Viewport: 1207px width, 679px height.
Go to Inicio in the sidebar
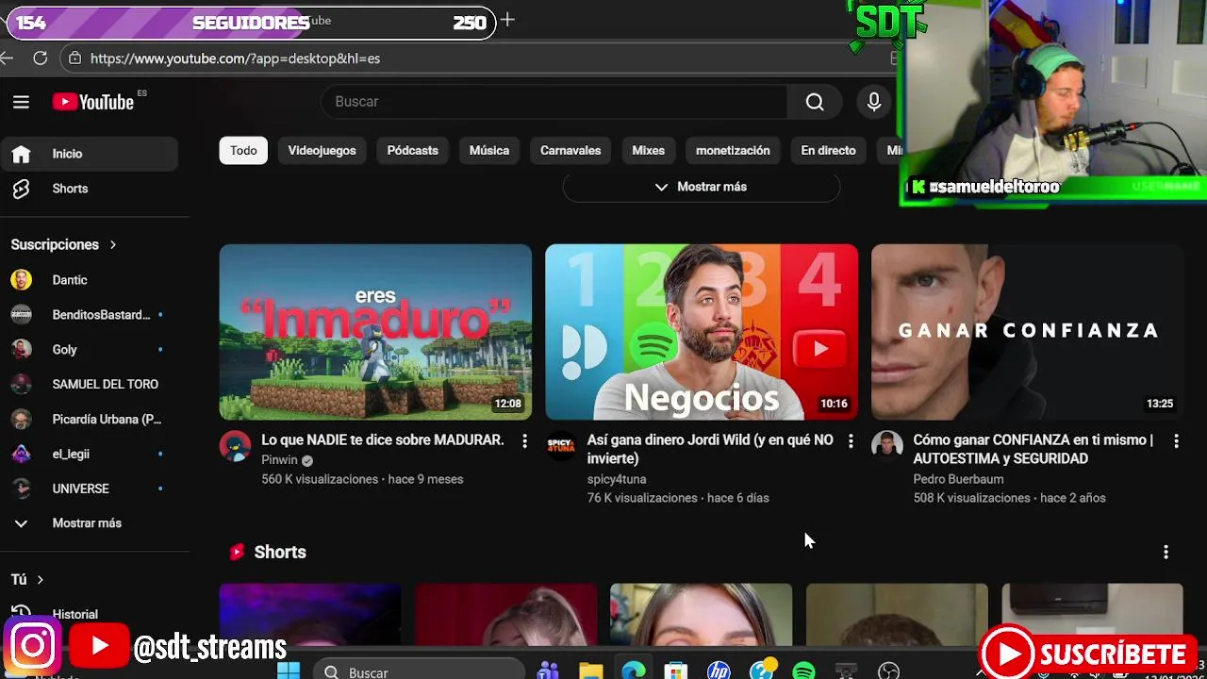pyautogui.click(x=89, y=154)
